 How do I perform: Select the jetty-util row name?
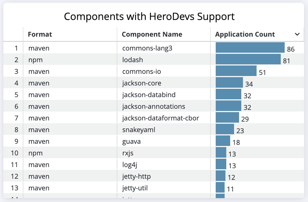135,188
